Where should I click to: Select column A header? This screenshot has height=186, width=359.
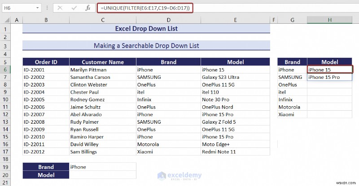(17, 20)
